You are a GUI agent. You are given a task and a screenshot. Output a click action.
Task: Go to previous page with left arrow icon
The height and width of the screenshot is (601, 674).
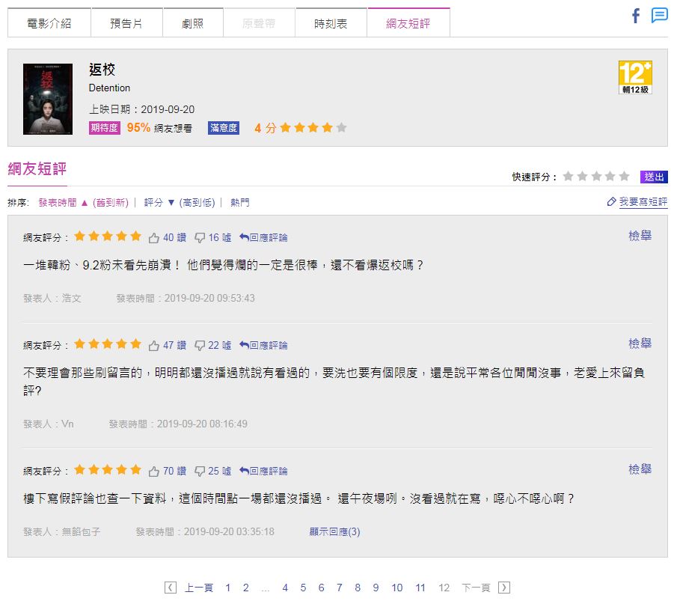pyautogui.click(x=171, y=588)
